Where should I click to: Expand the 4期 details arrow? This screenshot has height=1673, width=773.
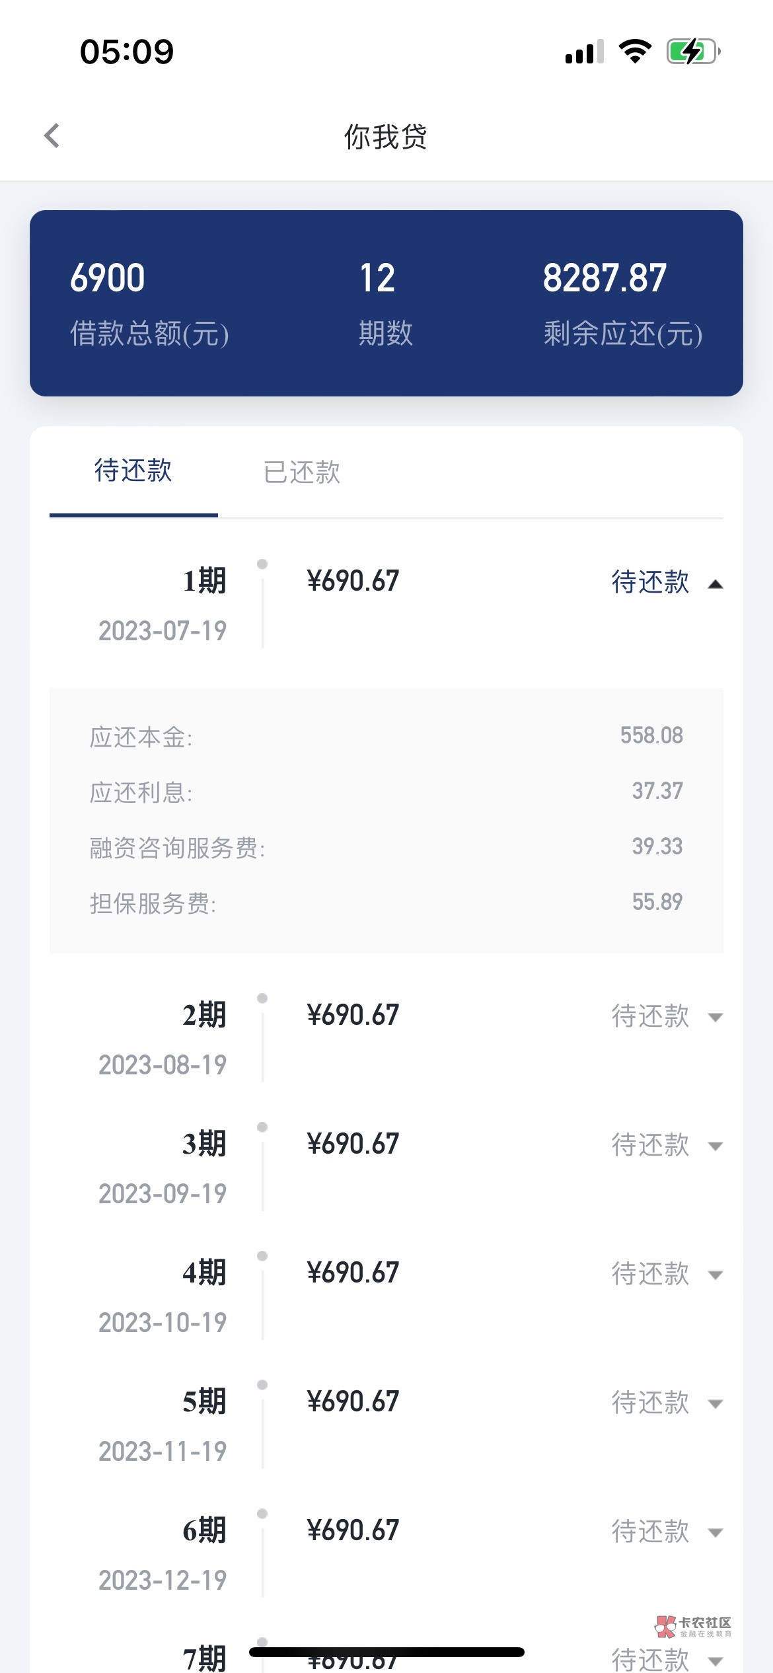[x=715, y=1275]
